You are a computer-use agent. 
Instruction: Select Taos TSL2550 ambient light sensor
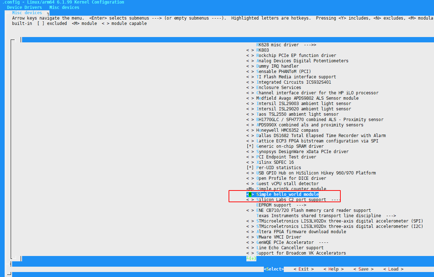(298, 114)
